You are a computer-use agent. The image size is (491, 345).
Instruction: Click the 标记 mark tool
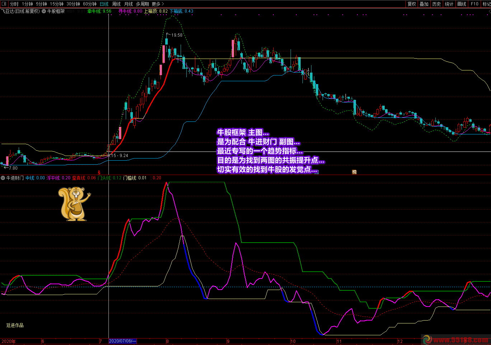pyautogui.click(x=486, y=4)
